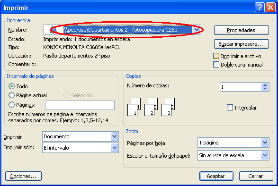Click the Help question mark icon
This screenshot has height=186, width=278.
(260, 8)
